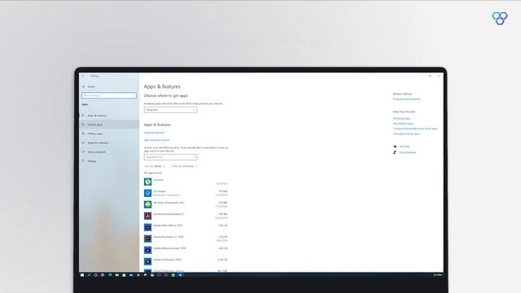
Task: Click the Get help link
Action: [404, 146]
